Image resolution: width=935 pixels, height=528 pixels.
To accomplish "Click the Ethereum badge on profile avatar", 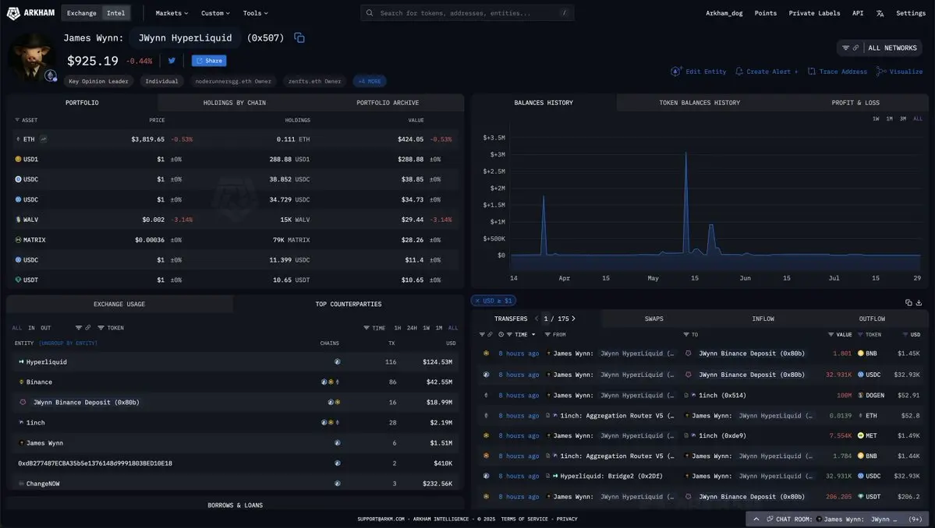I will click(51, 76).
